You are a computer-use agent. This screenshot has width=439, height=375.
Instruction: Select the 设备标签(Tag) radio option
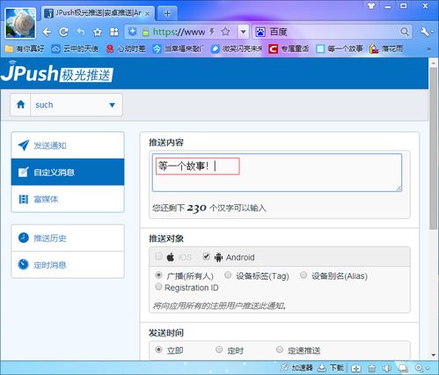tap(228, 275)
